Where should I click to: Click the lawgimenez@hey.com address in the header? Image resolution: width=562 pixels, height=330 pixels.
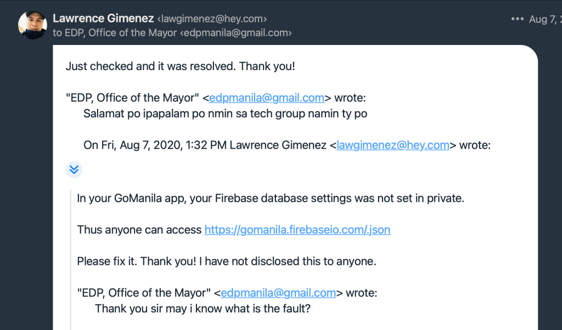coord(212,19)
